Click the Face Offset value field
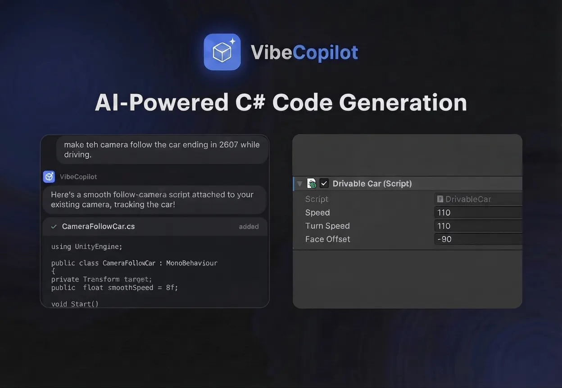This screenshot has width=562, height=388. [x=478, y=239]
